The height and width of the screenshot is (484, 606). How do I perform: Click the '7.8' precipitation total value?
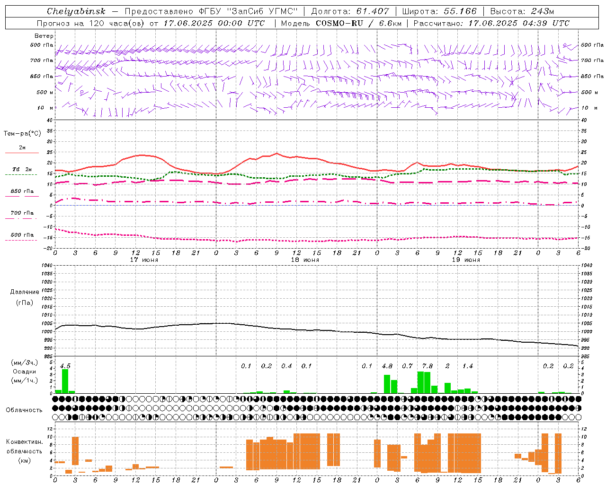[x=427, y=366]
